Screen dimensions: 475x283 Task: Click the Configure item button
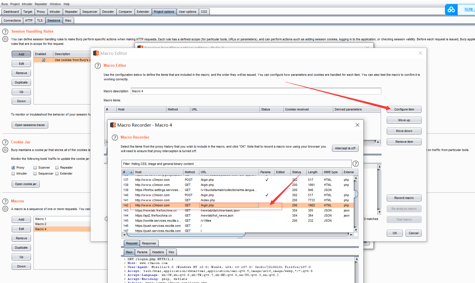click(404, 109)
